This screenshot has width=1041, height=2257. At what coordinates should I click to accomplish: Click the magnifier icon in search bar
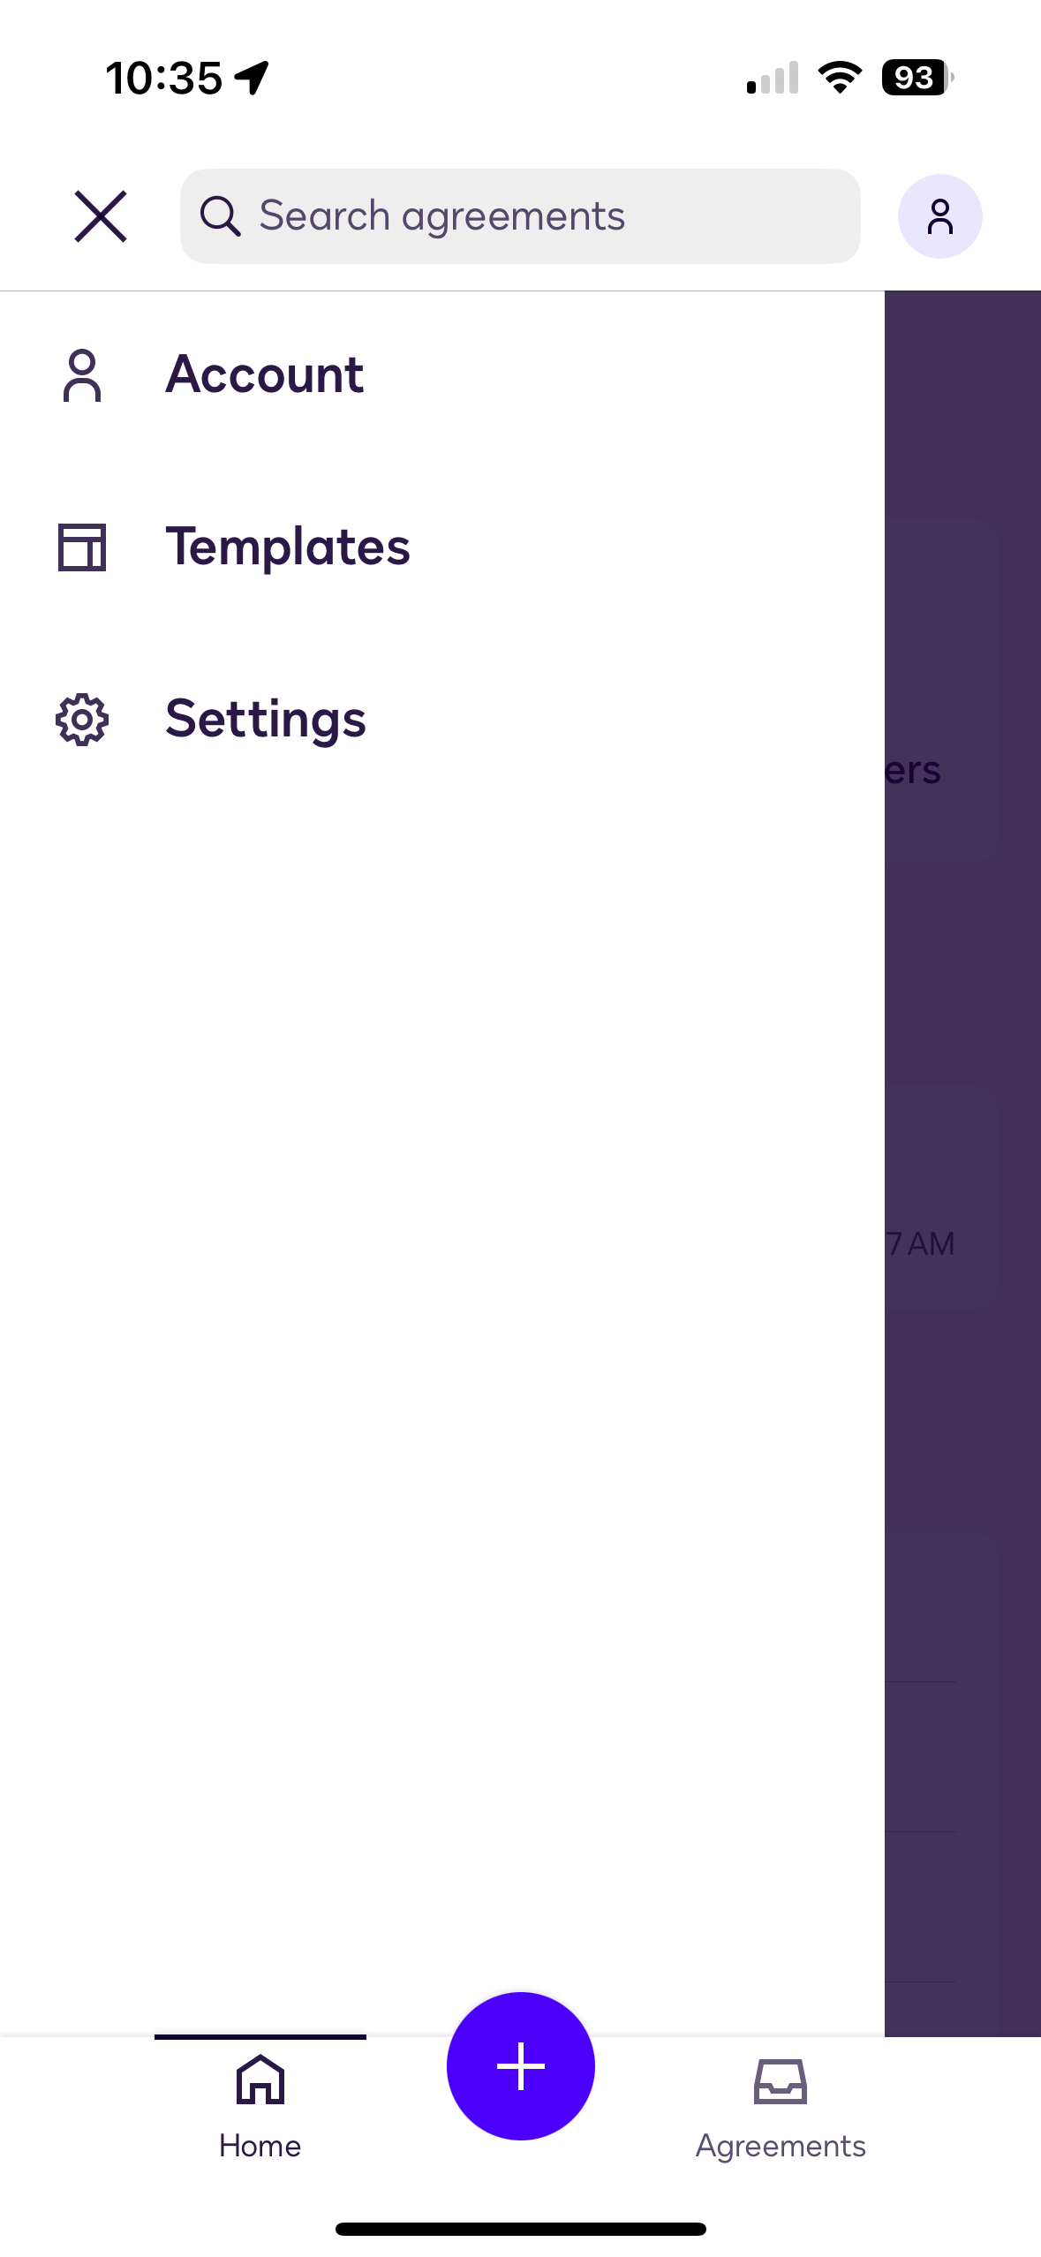220,216
